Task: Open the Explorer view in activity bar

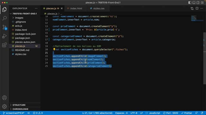Action: click(x=4, y=9)
